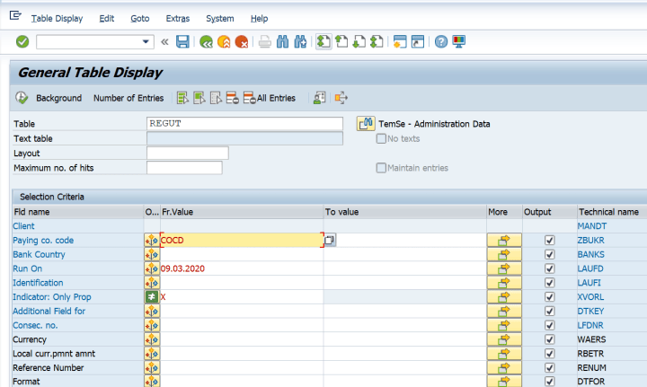Click the Execute clock icon
Screen dimensions: 647x387
22,98
